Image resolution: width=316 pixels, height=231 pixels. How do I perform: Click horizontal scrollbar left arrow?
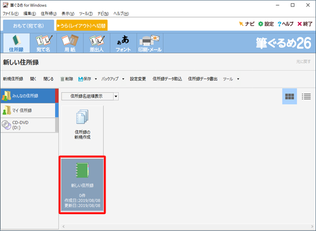pyautogui.click(x=63, y=227)
